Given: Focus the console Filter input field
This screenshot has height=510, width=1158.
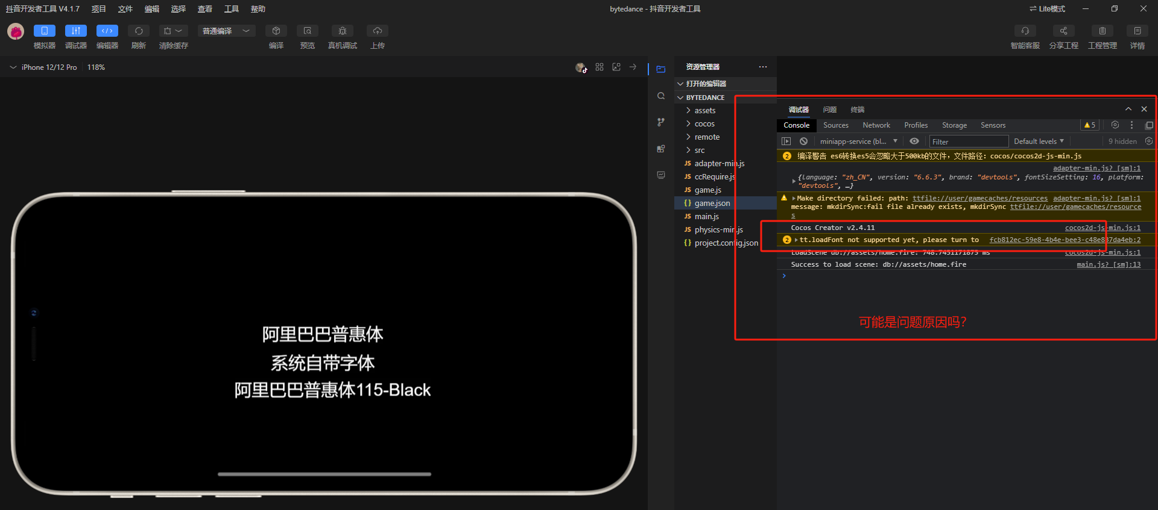Looking at the screenshot, I should pos(969,141).
